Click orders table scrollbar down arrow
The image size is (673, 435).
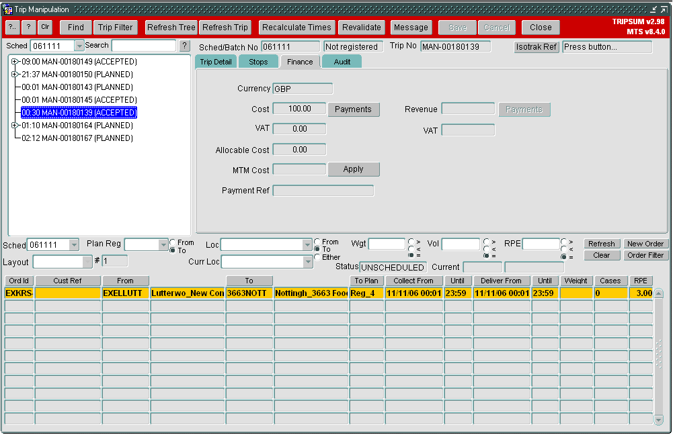coord(658,420)
